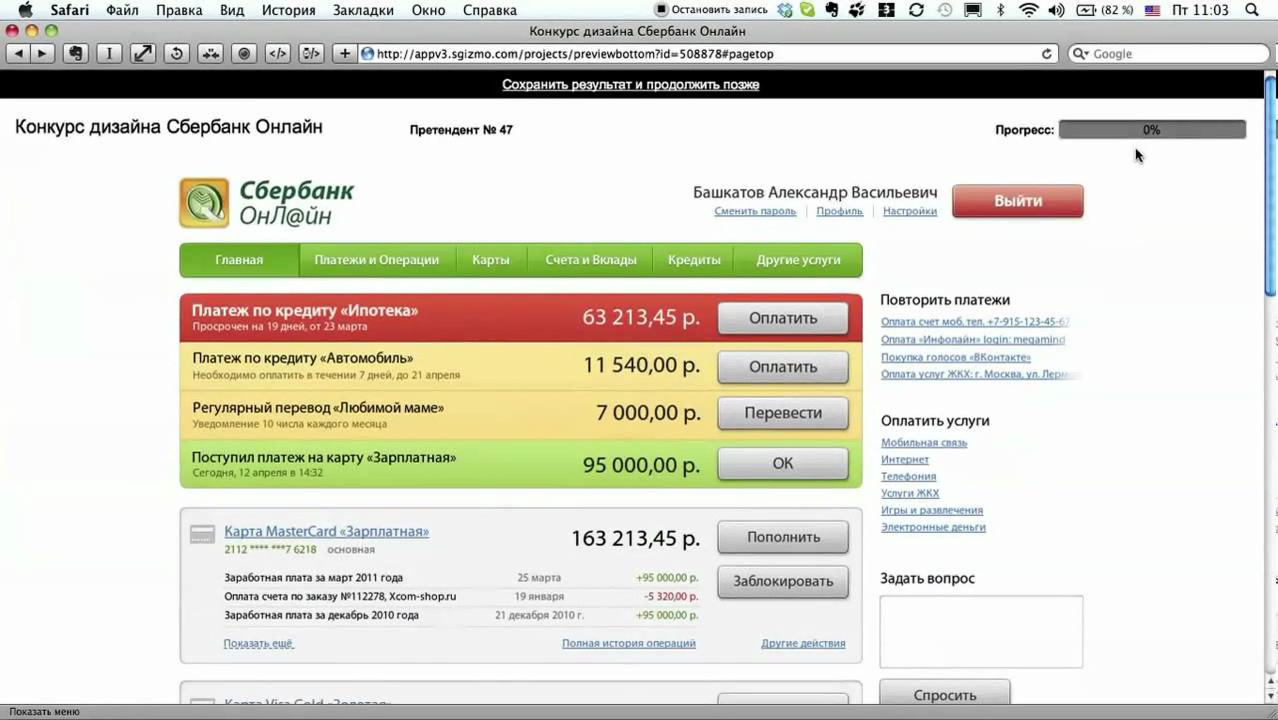The image size is (1278, 720).
Task: Go back with the browser back arrow
Action: point(19,54)
